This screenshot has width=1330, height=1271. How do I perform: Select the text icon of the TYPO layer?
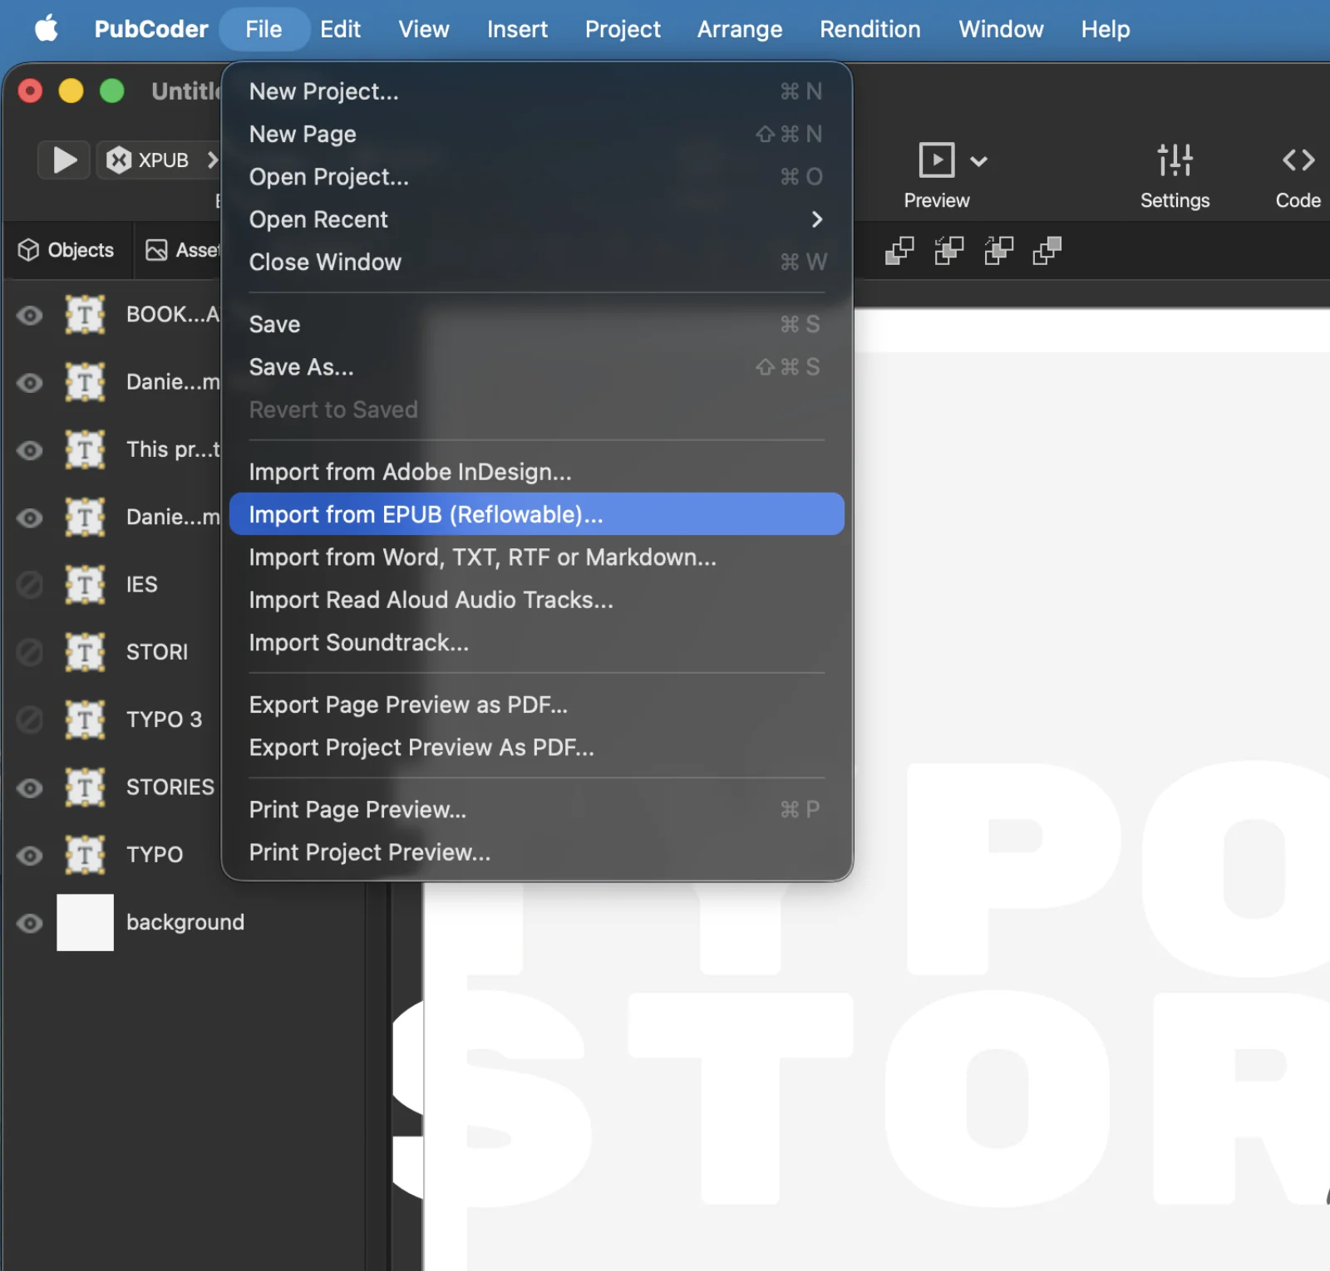coord(85,855)
